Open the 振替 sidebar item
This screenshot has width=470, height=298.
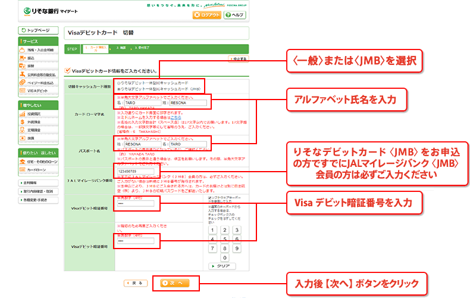pos(38,66)
